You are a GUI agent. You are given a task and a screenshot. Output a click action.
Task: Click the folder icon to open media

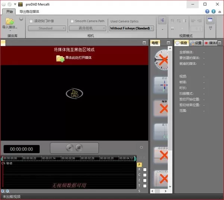point(60,58)
